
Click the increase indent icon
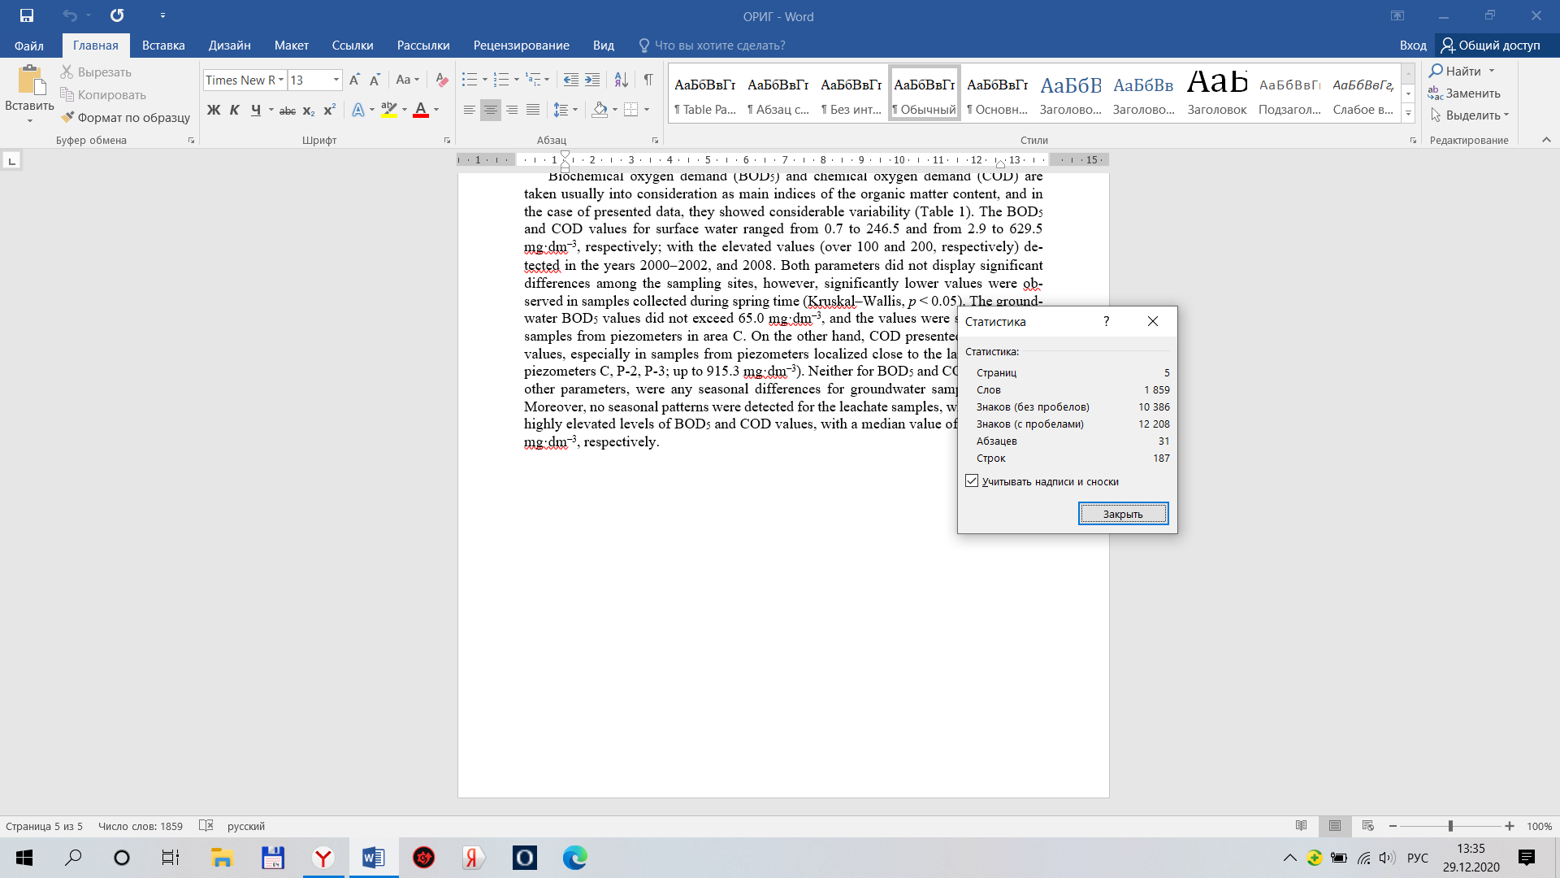click(x=592, y=80)
